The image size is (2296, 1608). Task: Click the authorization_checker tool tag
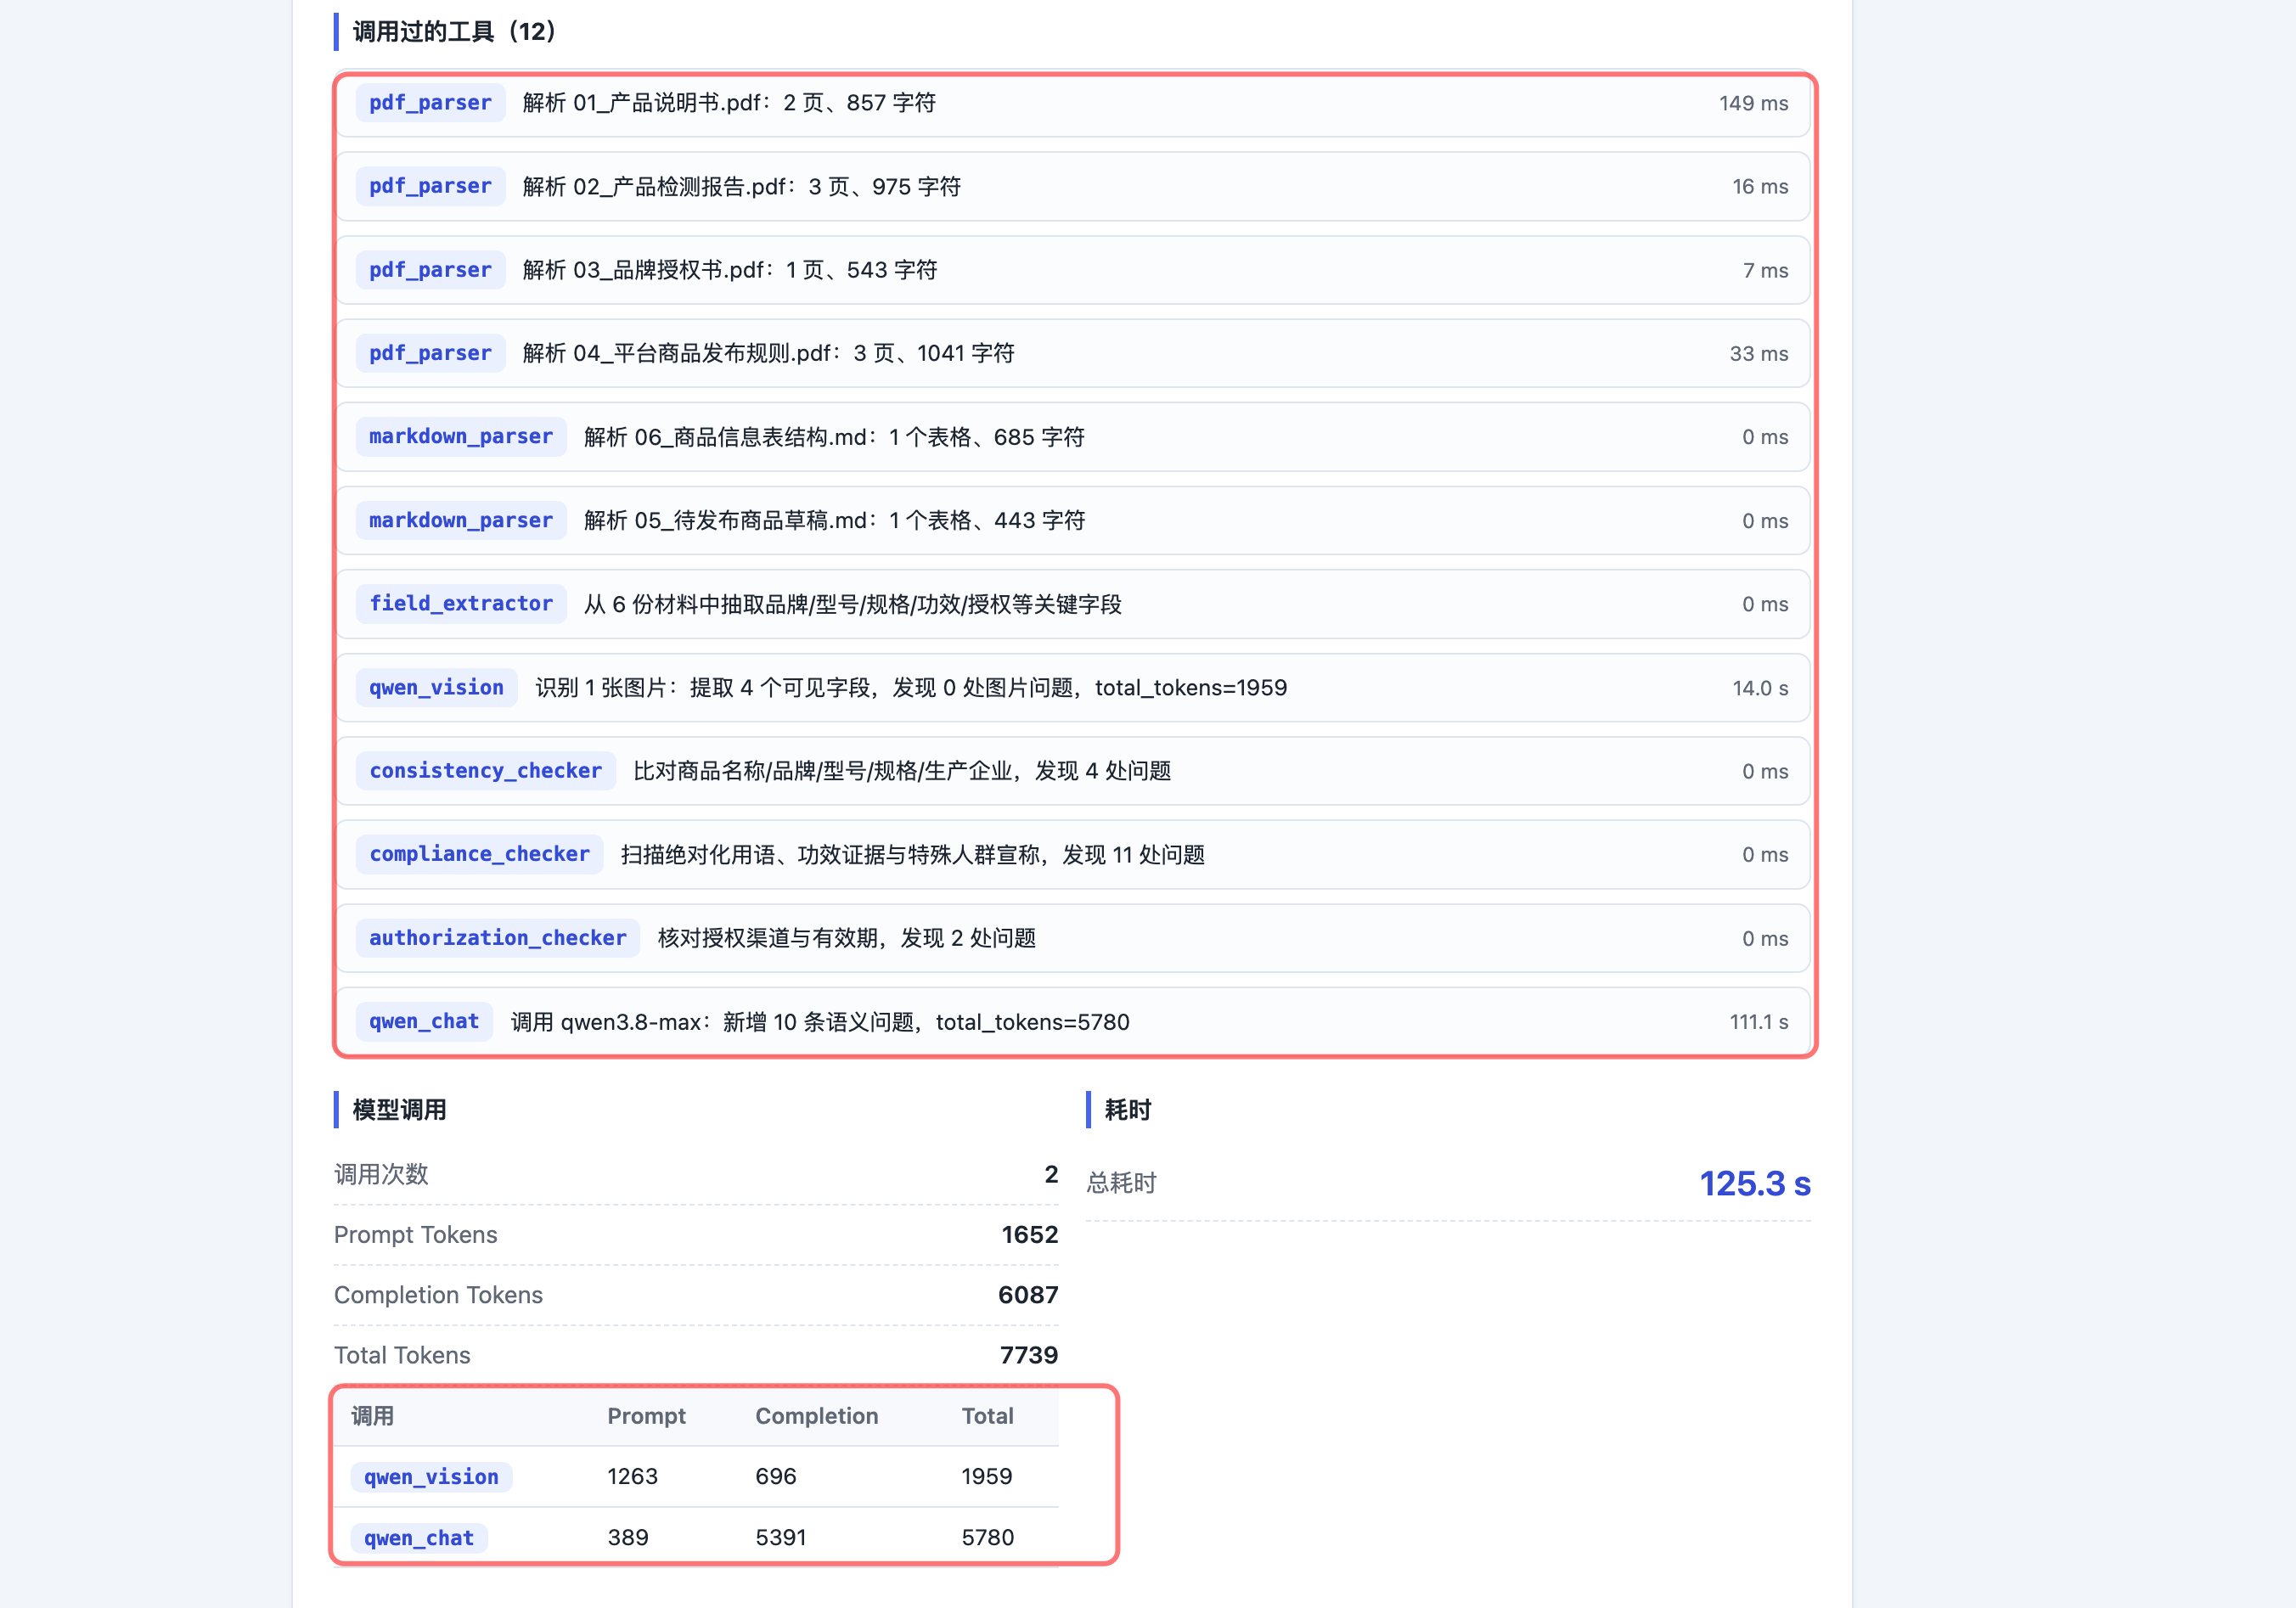[498, 938]
